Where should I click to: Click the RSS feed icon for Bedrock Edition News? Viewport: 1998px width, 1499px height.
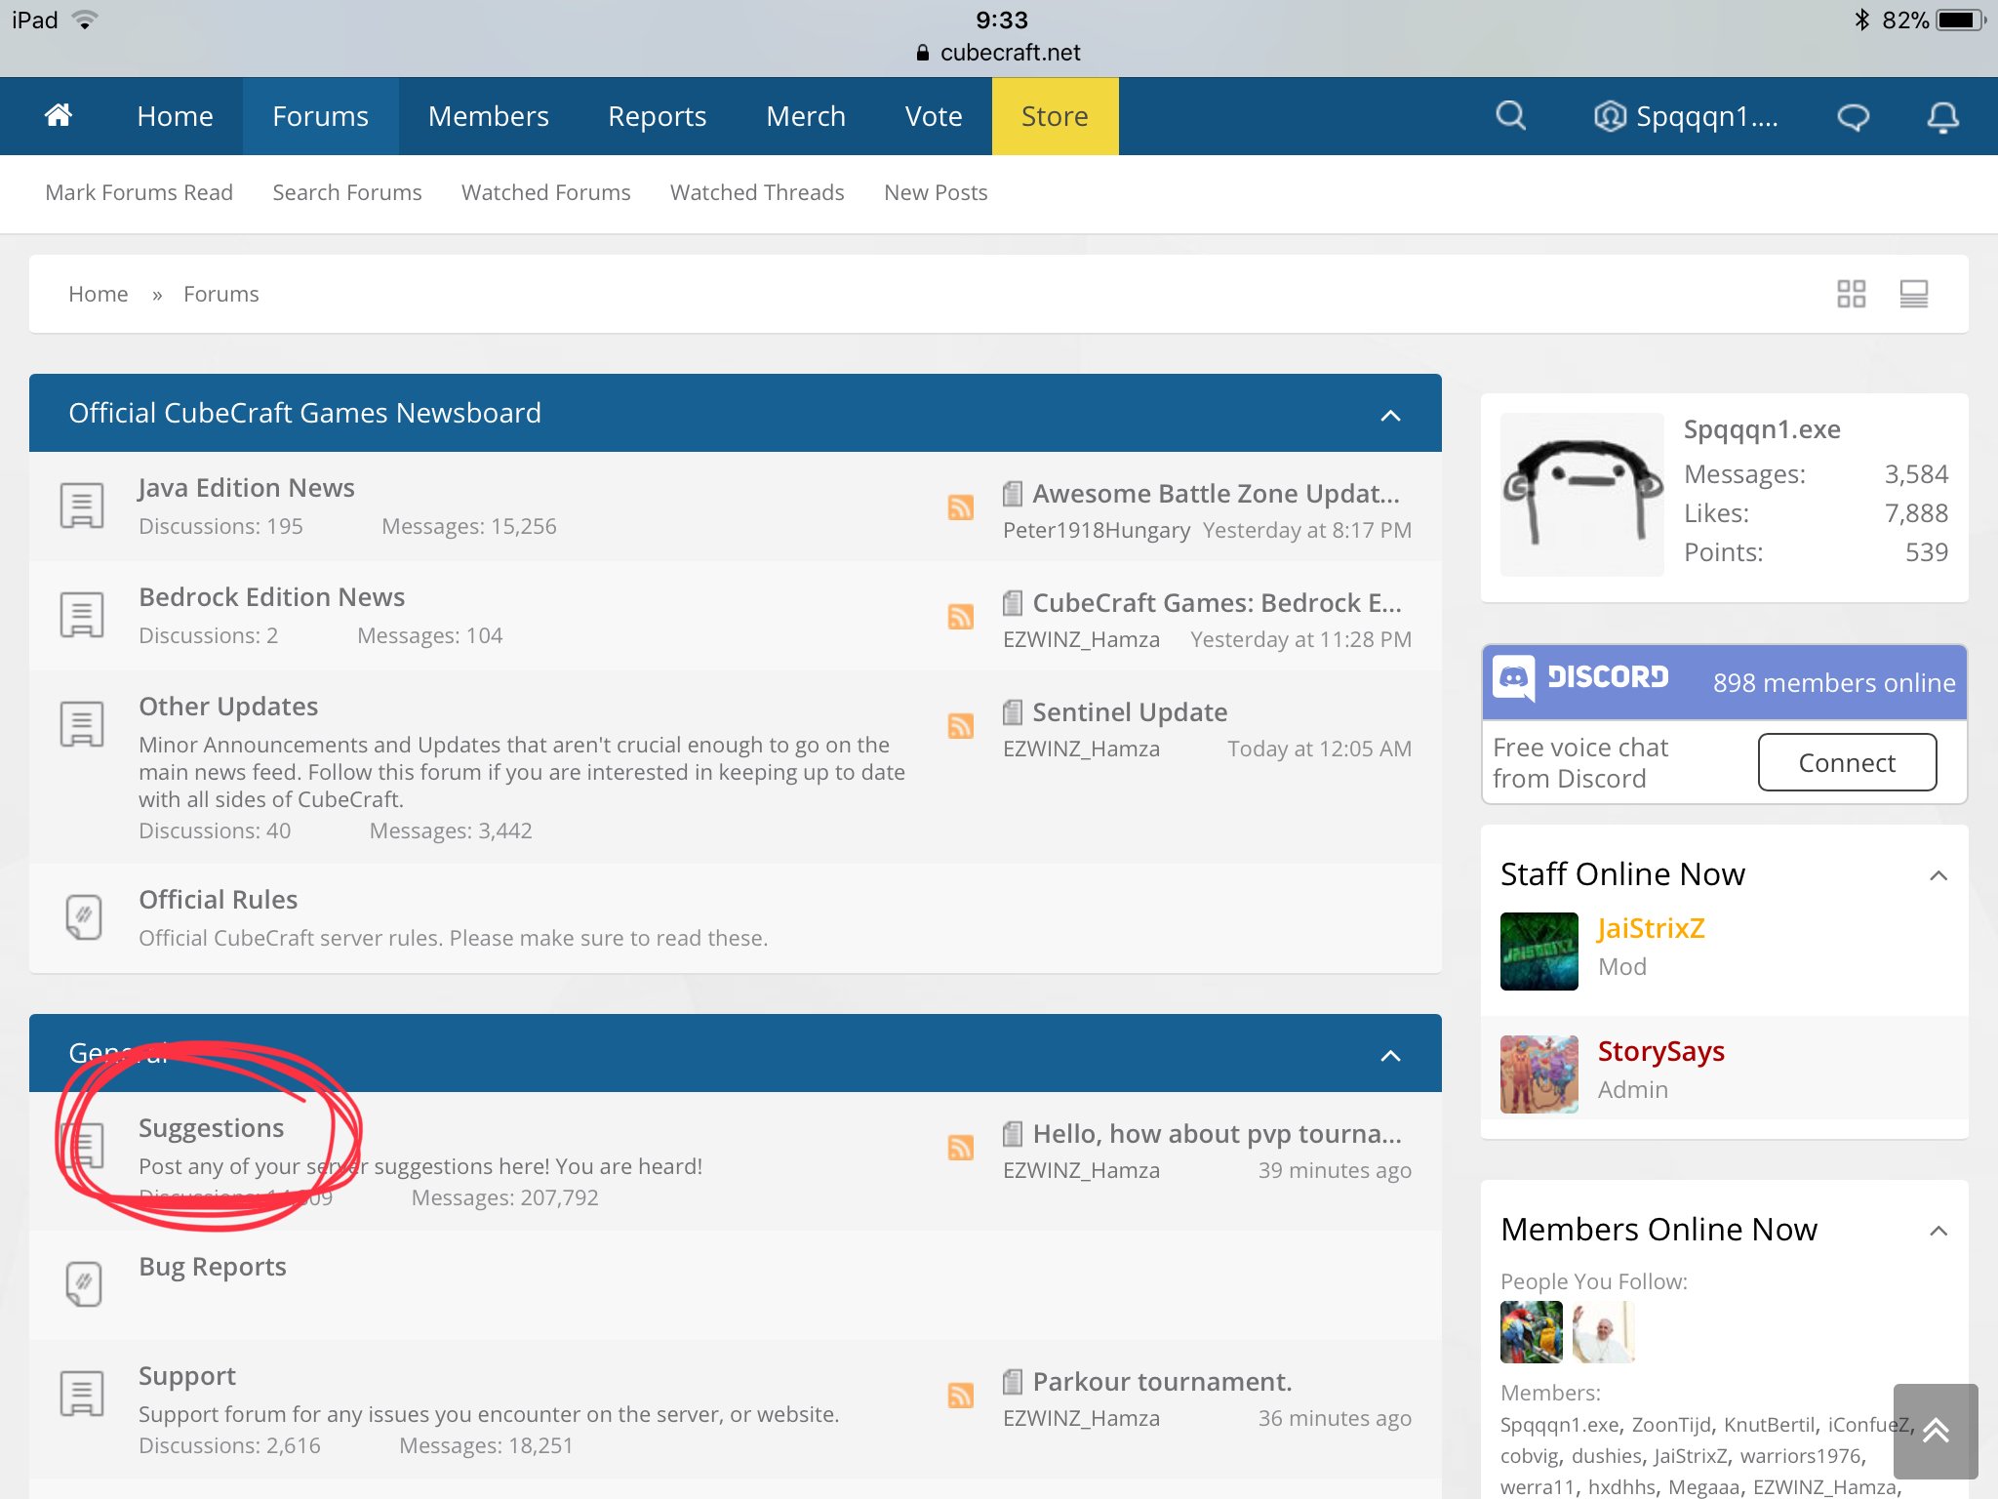coord(960,616)
